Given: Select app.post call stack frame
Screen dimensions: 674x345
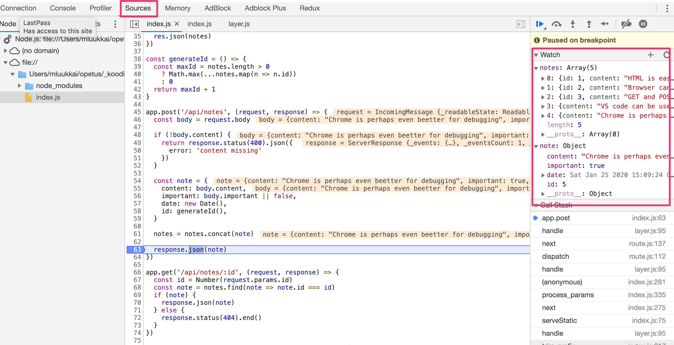Looking at the screenshot, I should pyautogui.click(x=602, y=218).
